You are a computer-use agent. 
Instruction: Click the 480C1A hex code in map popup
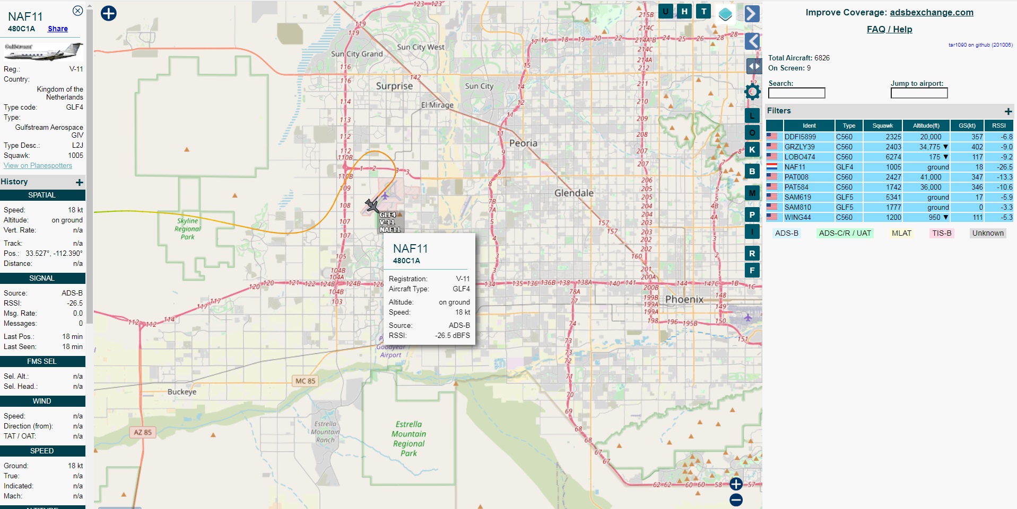pyautogui.click(x=406, y=261)
